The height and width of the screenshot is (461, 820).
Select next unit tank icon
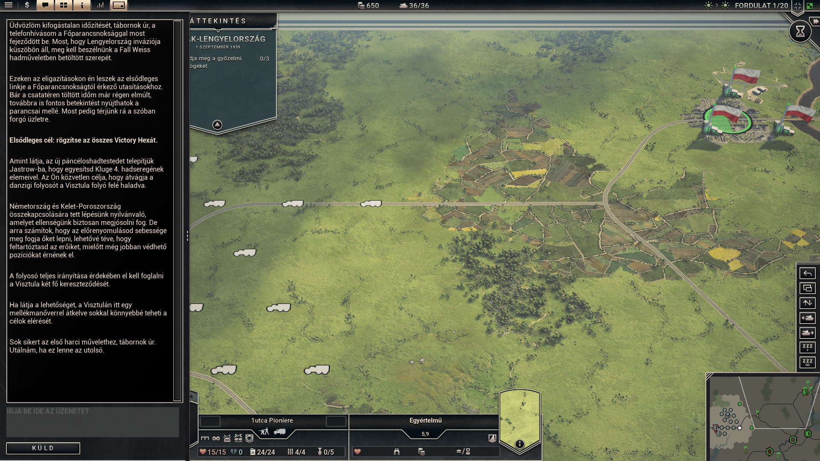click(807, 333)
